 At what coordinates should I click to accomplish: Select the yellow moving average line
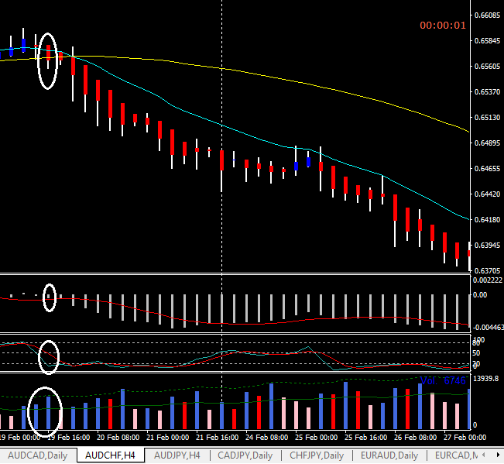coord(310,79)
